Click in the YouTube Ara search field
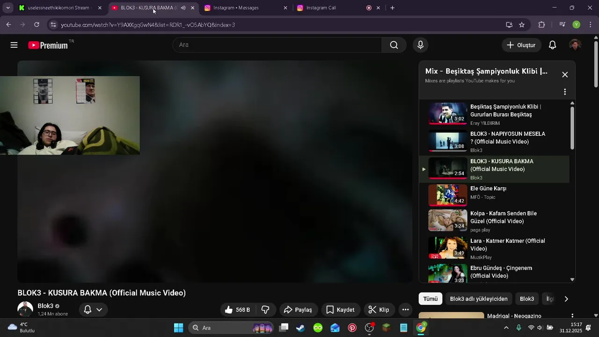599x337 pixels. tap(278, 45)
